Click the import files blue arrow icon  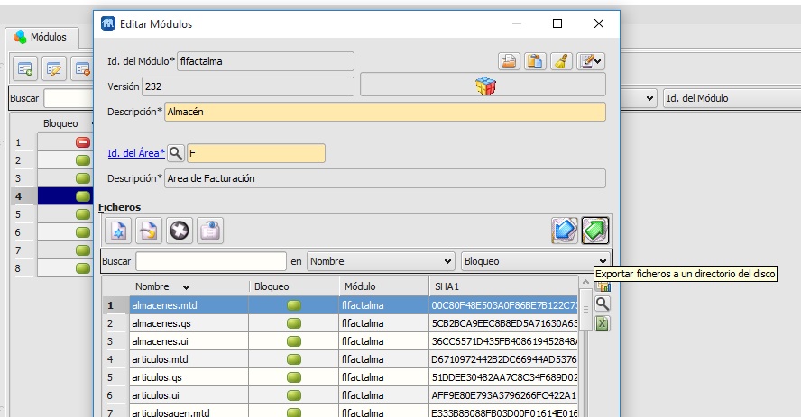565,231
